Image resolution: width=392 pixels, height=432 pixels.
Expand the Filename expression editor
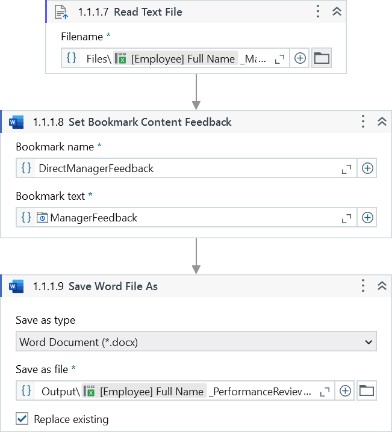[x=279, y=59]
